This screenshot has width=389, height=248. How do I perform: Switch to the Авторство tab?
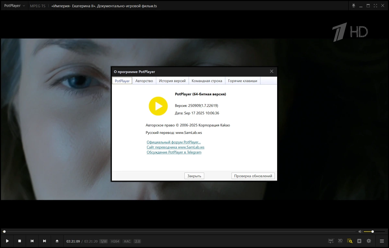(x=144, y=81)
